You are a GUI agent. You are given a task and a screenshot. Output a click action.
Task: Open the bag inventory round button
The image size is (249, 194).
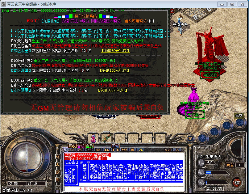pos(214,132)
